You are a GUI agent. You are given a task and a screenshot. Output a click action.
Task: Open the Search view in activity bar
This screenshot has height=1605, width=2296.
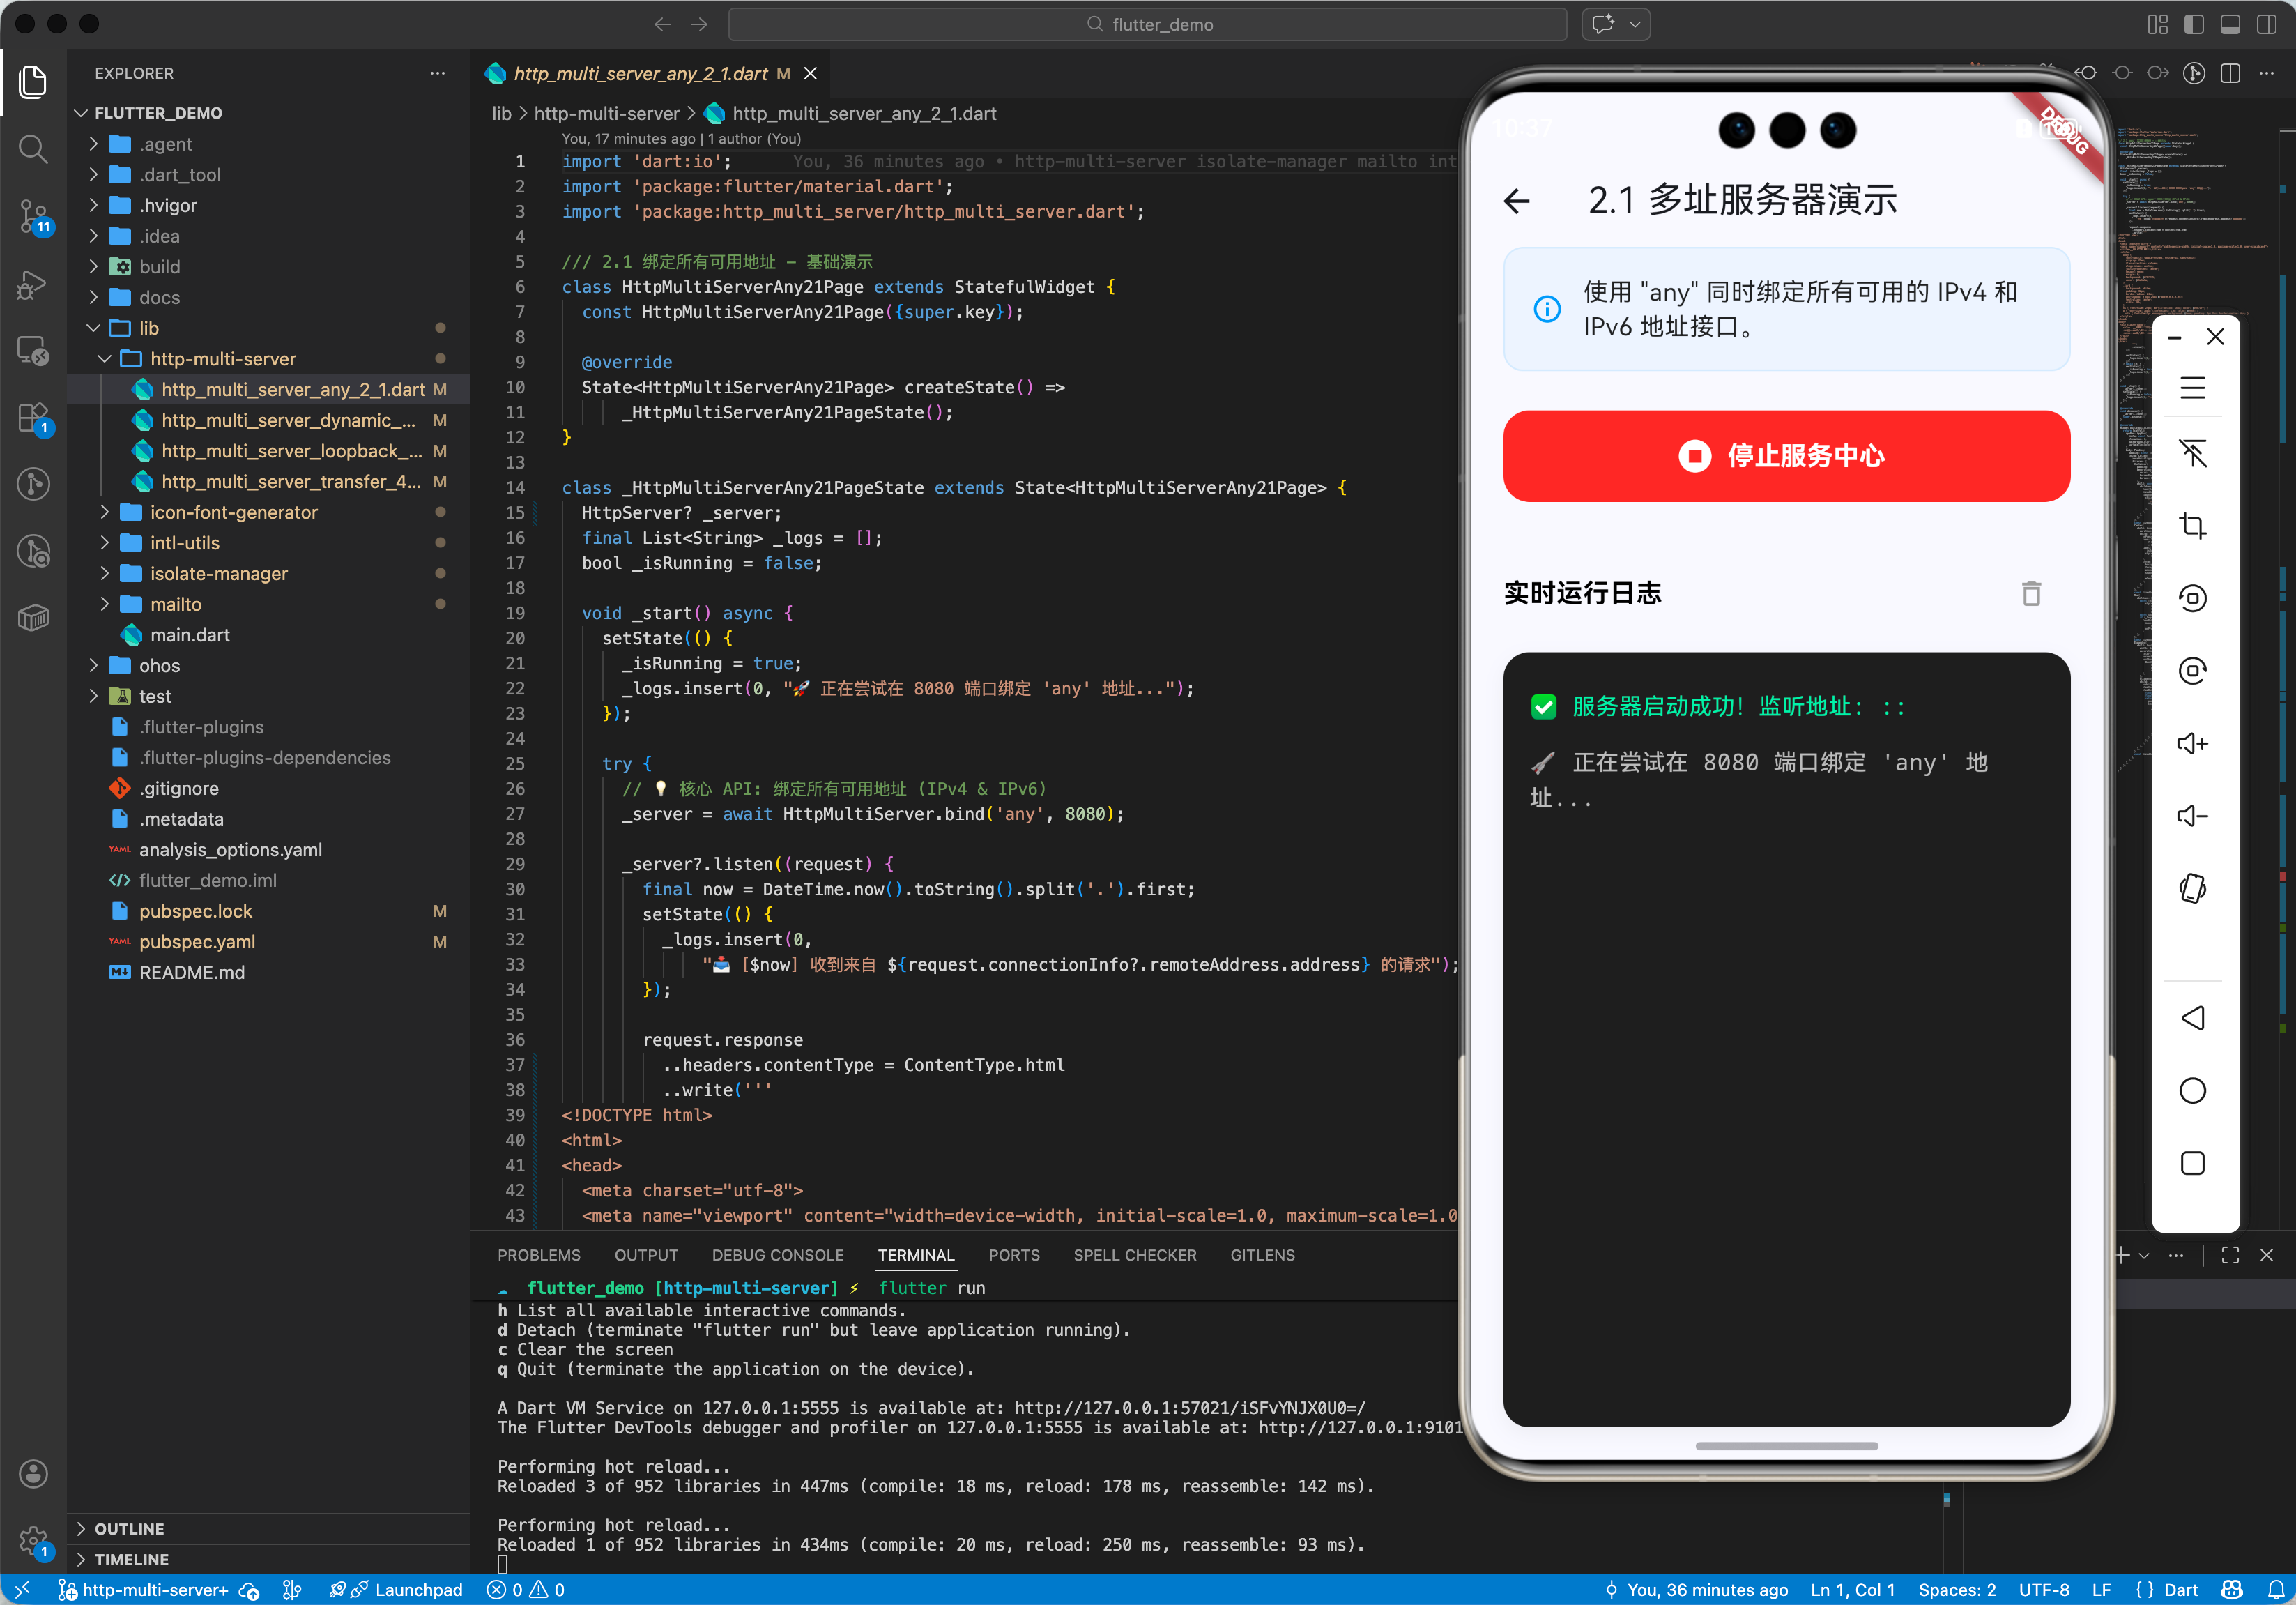(33, 149)
